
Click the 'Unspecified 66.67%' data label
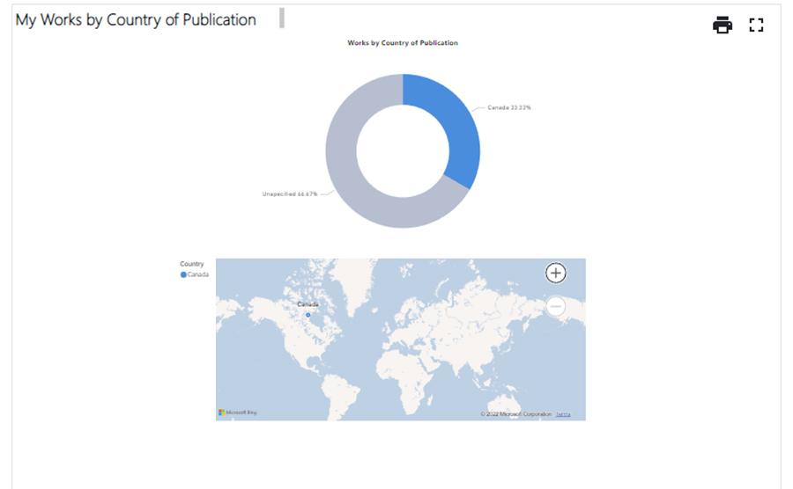(x=290, y=193)
